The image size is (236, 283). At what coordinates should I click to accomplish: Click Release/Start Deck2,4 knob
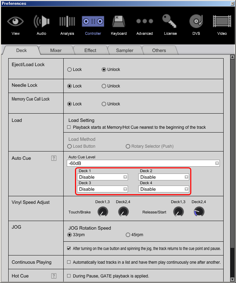pyautogui.click(x=199, y=212)
